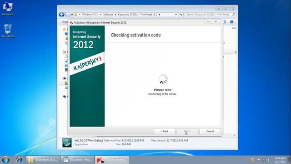Expand the address bar history dropdown
The image size is (291, 164).
[x=176, y=15]
